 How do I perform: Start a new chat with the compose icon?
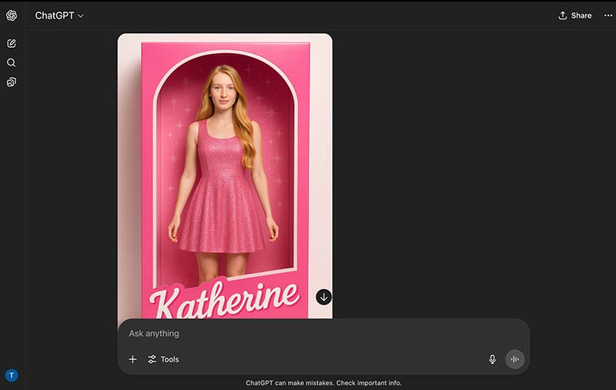pyautogui.click(x=12, y=43)
